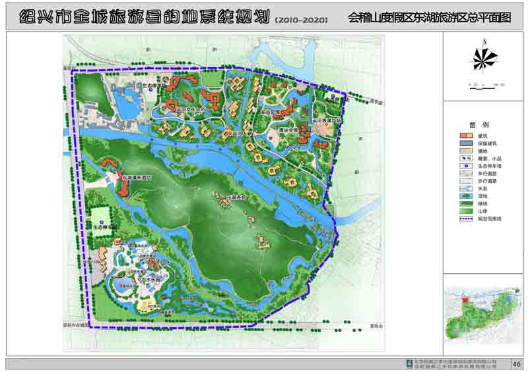Image resolution: width=528 pixels, height=372 pixels.
Task: Click the 车行道路 legend symbol
Action: coord(465,173)
